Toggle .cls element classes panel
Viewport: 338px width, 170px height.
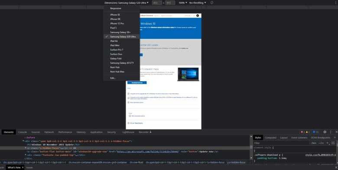click(x=321, y=143)
